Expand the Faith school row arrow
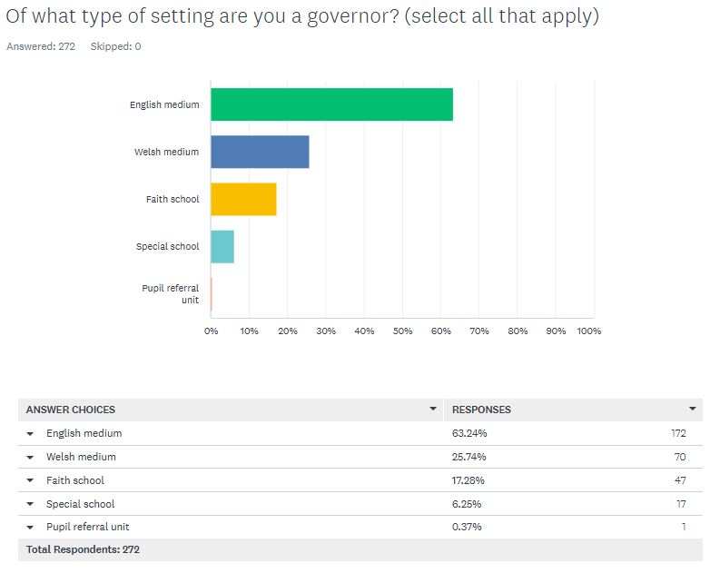720x573 pixels. click(30, 481)
